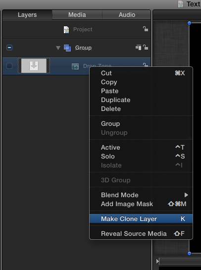Enable the Drop Zone layer checkbox

click(x=9, y=66)
